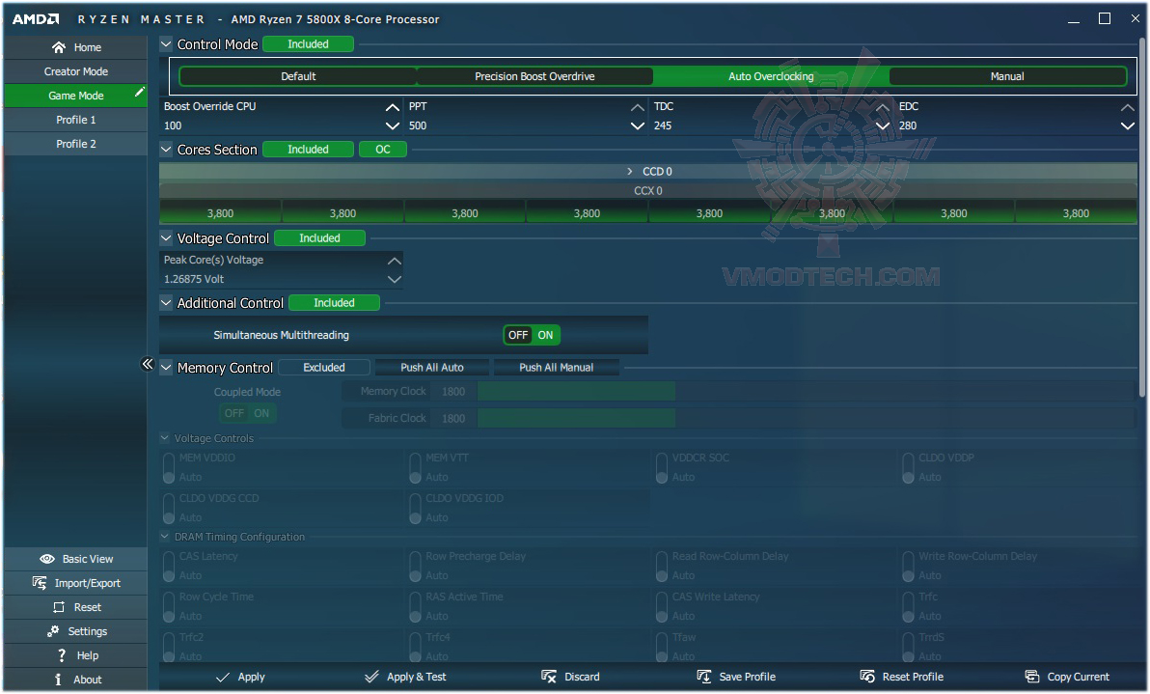Select the Game Mode profile

tap(75, 96)
